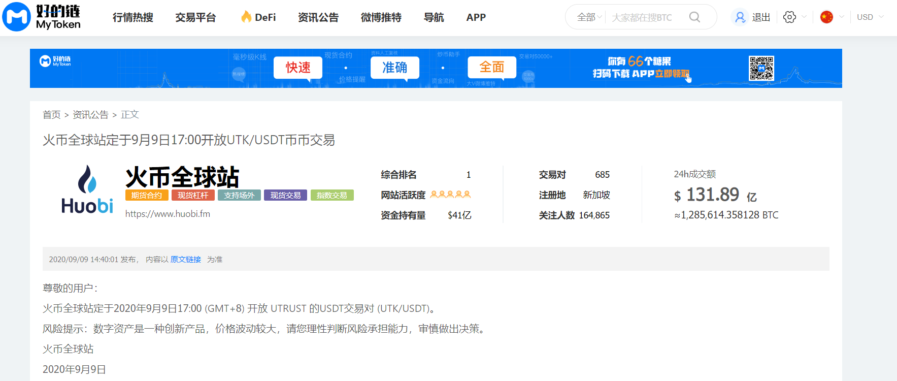Screen dimensions: 897x381
Task: Click the 全面 banner button
Action: point(492,68)
